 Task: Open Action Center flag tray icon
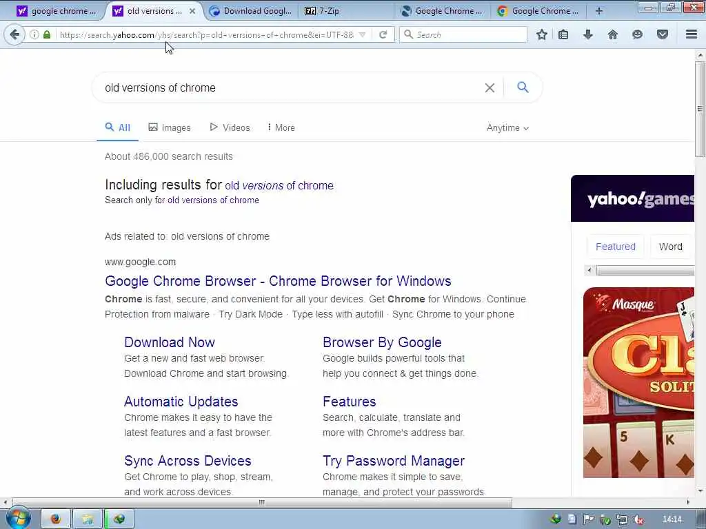589,519
